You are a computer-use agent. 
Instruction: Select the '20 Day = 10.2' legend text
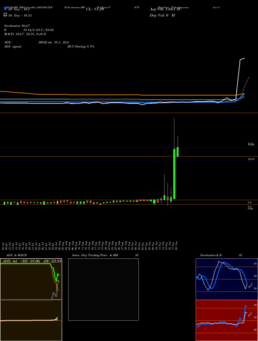(19, 10)
